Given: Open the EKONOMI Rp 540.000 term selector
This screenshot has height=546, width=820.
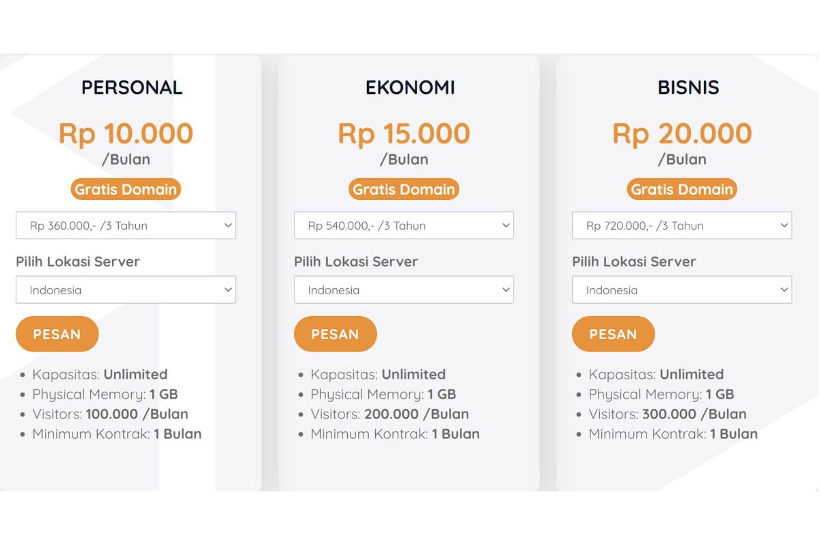Looking at the screenshot, I should tap(403, 225).
